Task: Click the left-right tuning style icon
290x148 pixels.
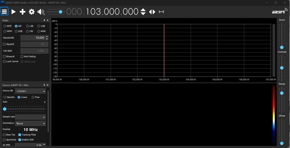Action: (x=152, y=12)
